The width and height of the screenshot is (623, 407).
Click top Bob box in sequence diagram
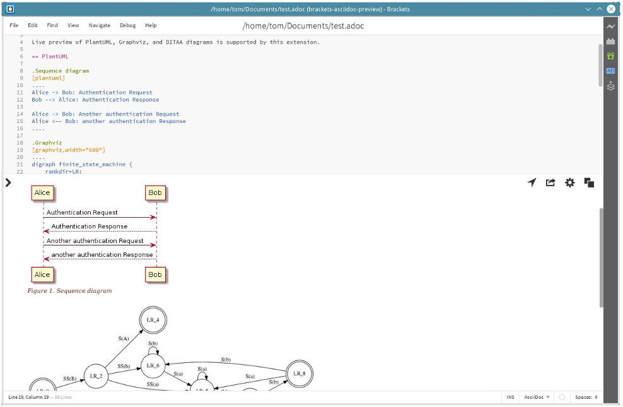(155, 192)
